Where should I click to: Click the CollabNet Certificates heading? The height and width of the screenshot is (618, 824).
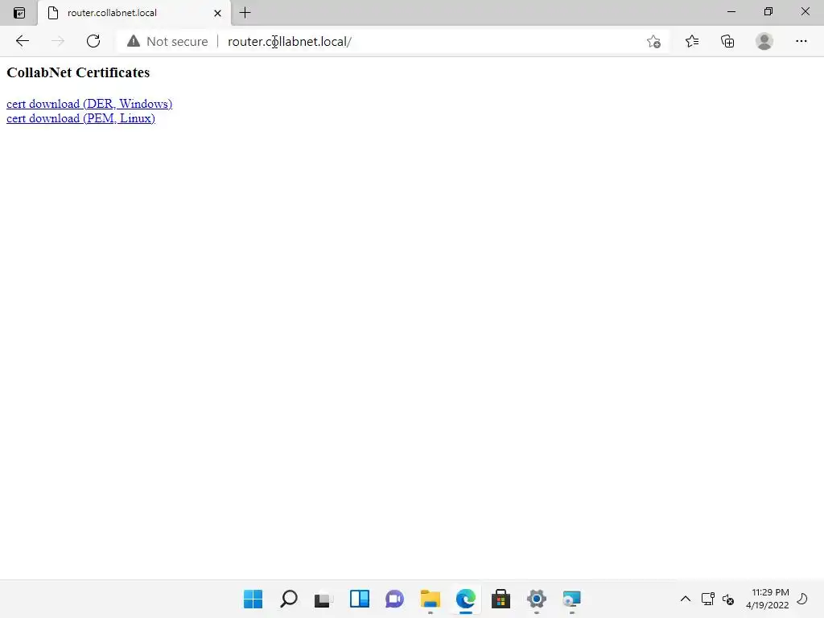(78, 72)
